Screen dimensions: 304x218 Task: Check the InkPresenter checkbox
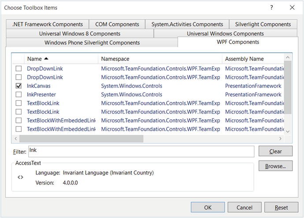(x=19, y=94)
